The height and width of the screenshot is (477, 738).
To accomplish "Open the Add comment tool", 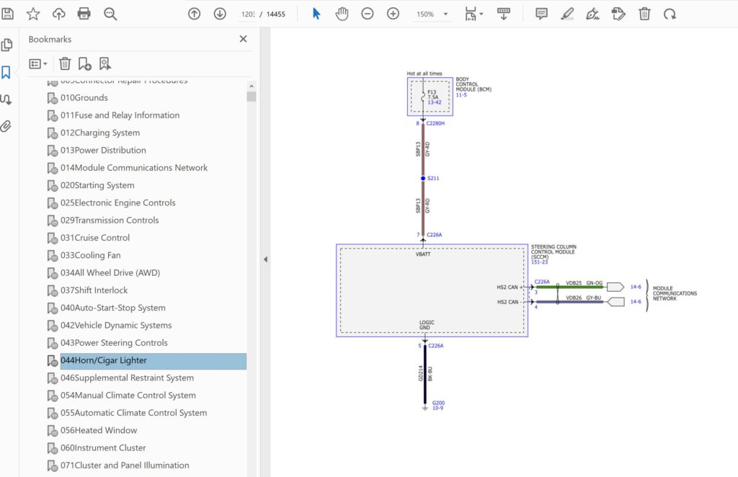I will (541, 14).
